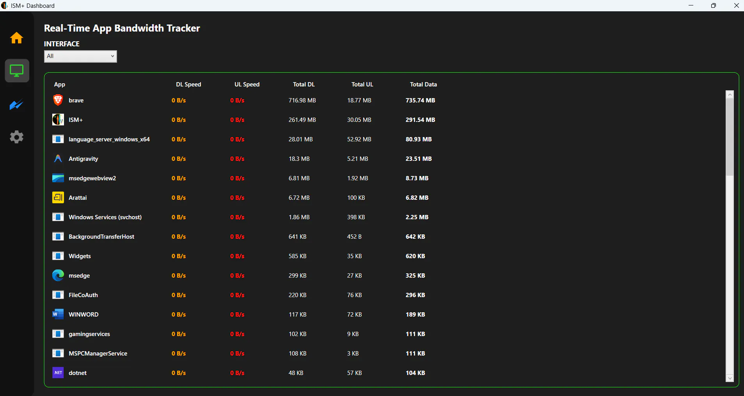The image size is (744, 396).
Task: Click dotnet total upload 57 KB
Action: pyautogui.click(x=355, y=373)
